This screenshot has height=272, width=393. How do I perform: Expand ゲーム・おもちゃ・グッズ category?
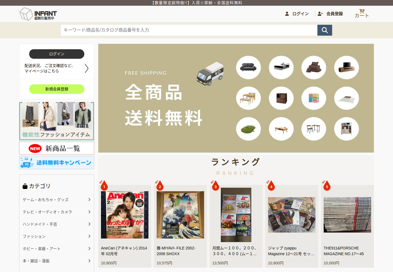tap(57, 200)
